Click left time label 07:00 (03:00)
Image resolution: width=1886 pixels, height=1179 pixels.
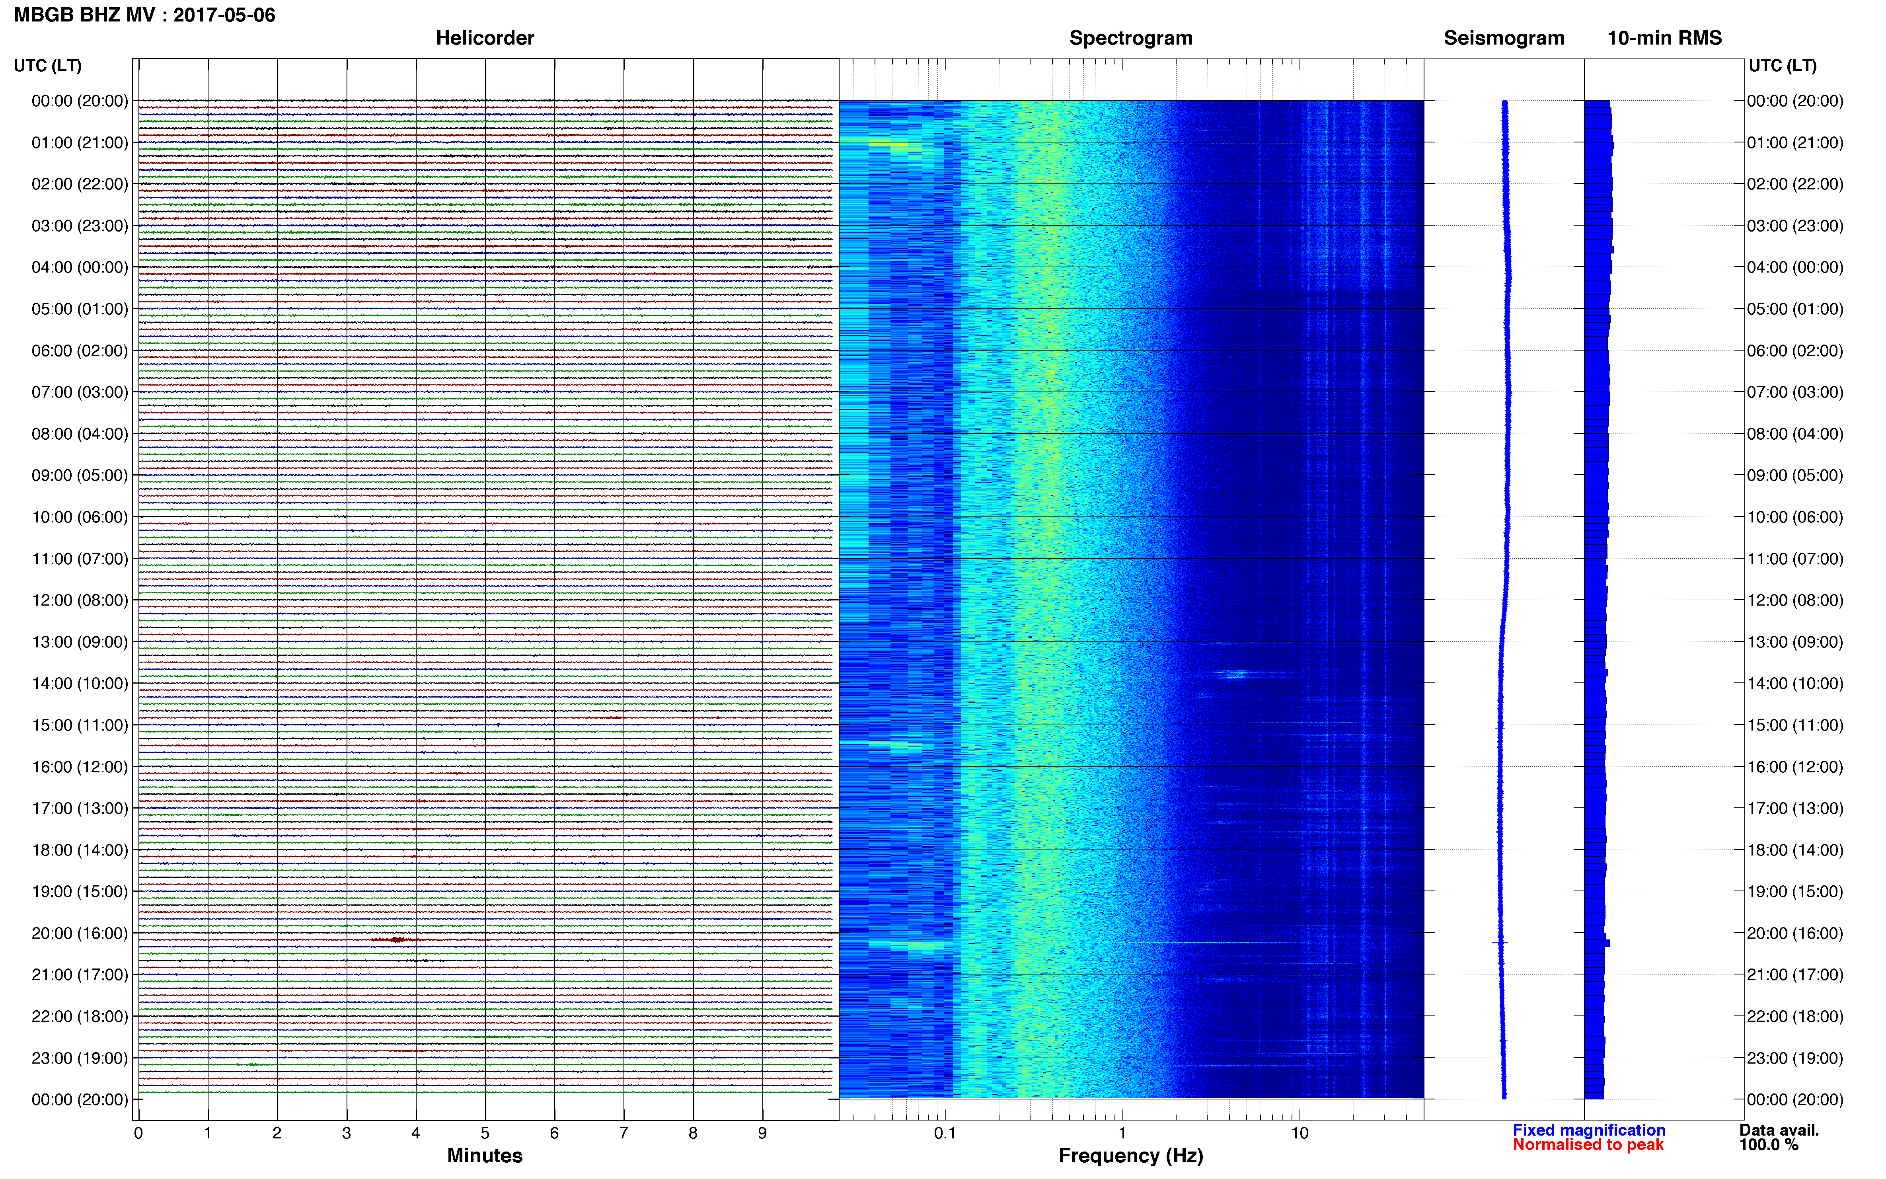[80, 392]
